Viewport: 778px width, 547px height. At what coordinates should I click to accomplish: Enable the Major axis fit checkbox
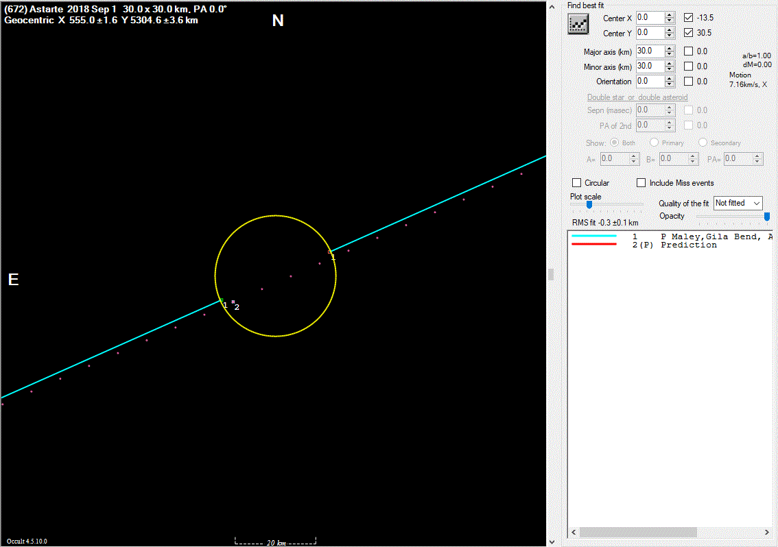(689, 51)
